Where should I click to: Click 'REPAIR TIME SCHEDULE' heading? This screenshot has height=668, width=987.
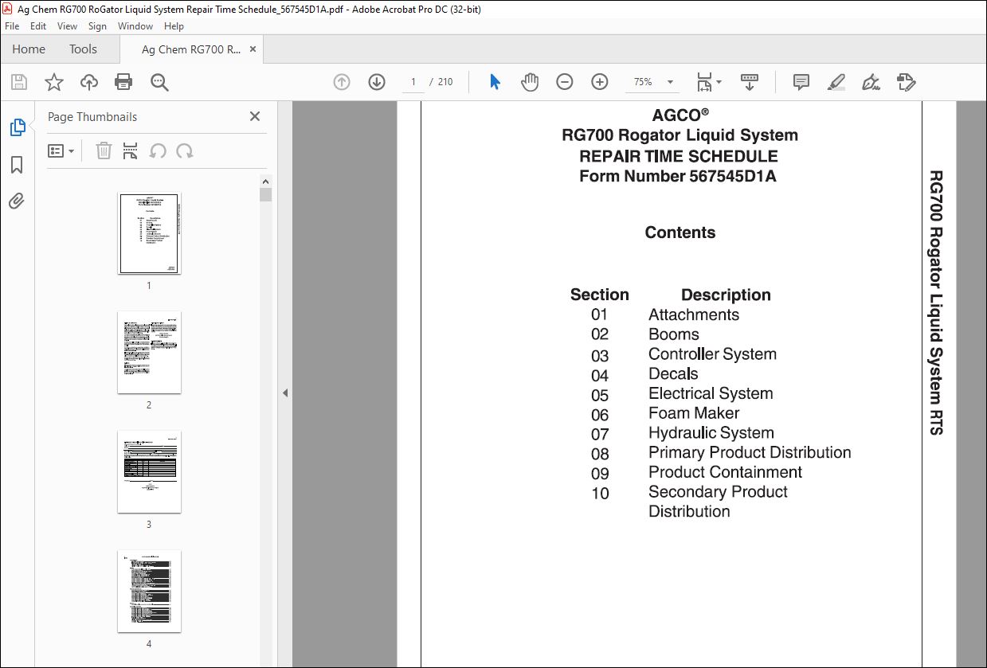pos(679,156)
